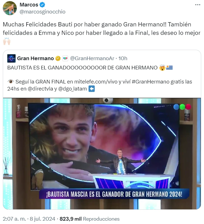
Task: Click the gold verified badge of Gran Hermano
Action: click(x=58, y=58)
